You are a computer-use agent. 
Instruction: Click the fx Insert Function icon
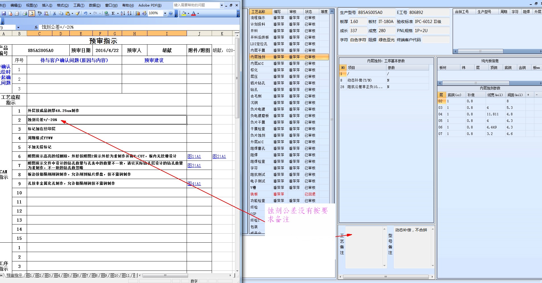click(36, 27)
